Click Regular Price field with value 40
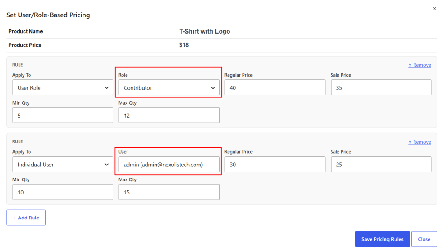 point(275,87)
